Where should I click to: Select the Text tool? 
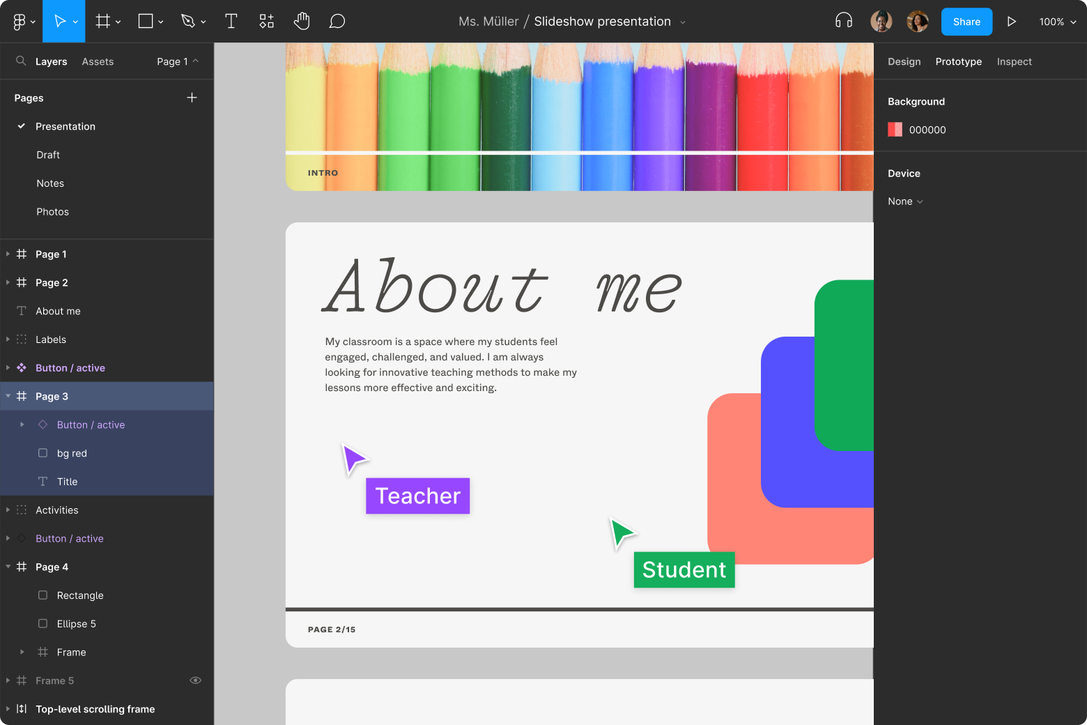click(x=231, y=21)
